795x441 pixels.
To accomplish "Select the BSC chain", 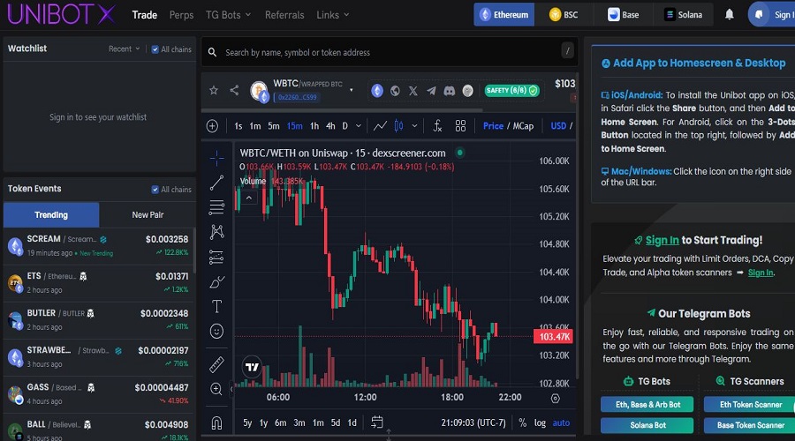I will click(x=564, y=14).
